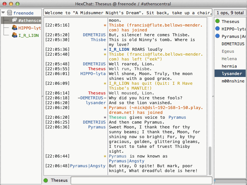Click 'Why did you hire these fools?' message
The image size is (247, 185).
click(146, 98)
